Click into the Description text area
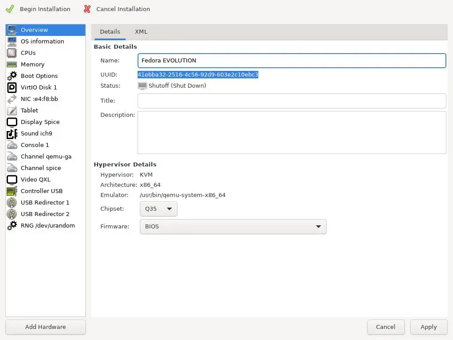 pos(292,133)
